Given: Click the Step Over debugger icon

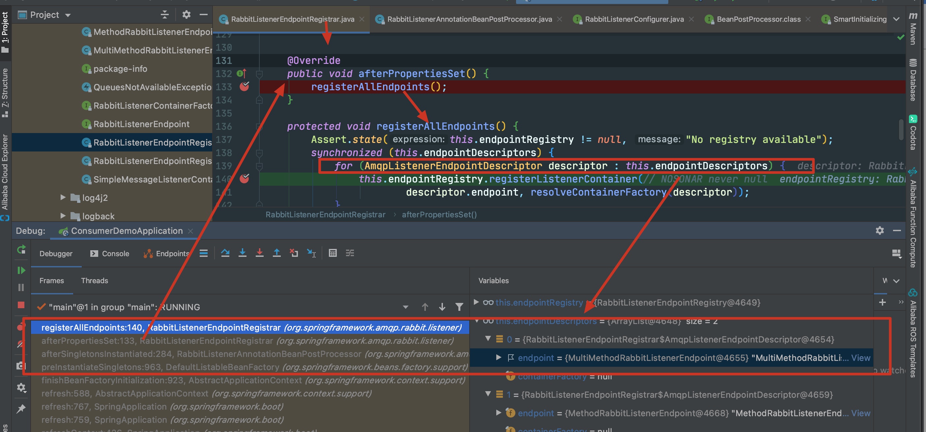Looking at the screenshot, I should point(225,253).
